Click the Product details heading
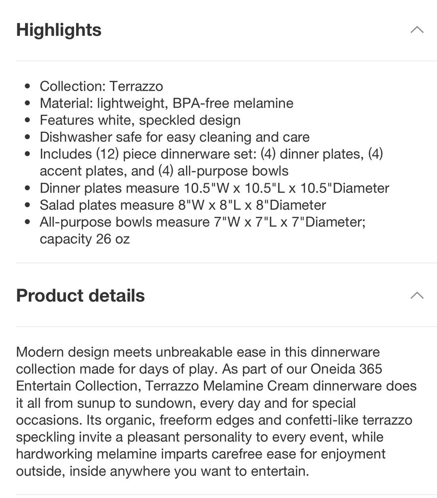Screen dimensions: 437x498 pyautogui.click(x=81, y=296)
